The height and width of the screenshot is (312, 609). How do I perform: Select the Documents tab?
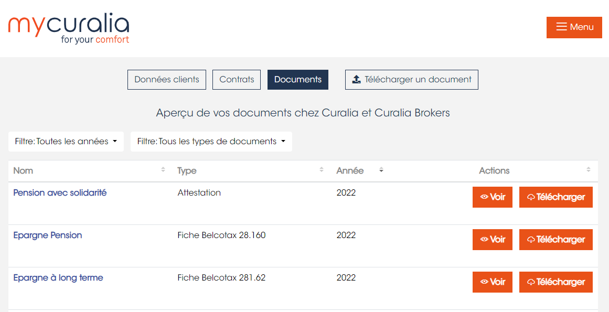point(298,80)
